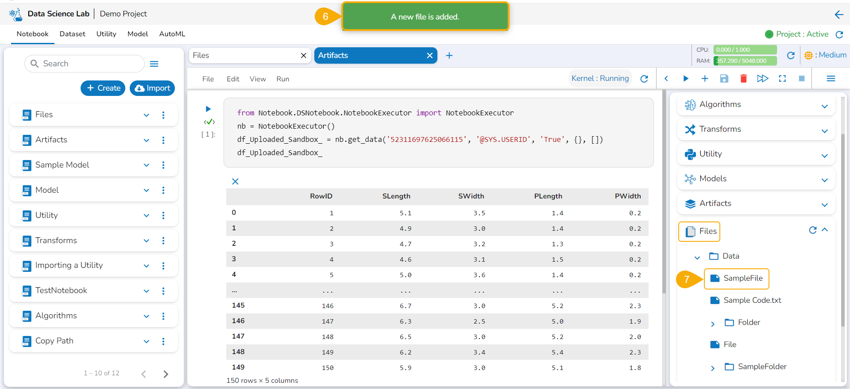Click the red delete cell trash icon
The image size is (850, 389).
743,79
